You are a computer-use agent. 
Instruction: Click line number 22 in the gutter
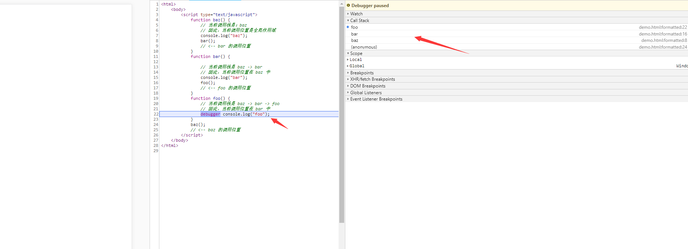(x=156, y=114)
